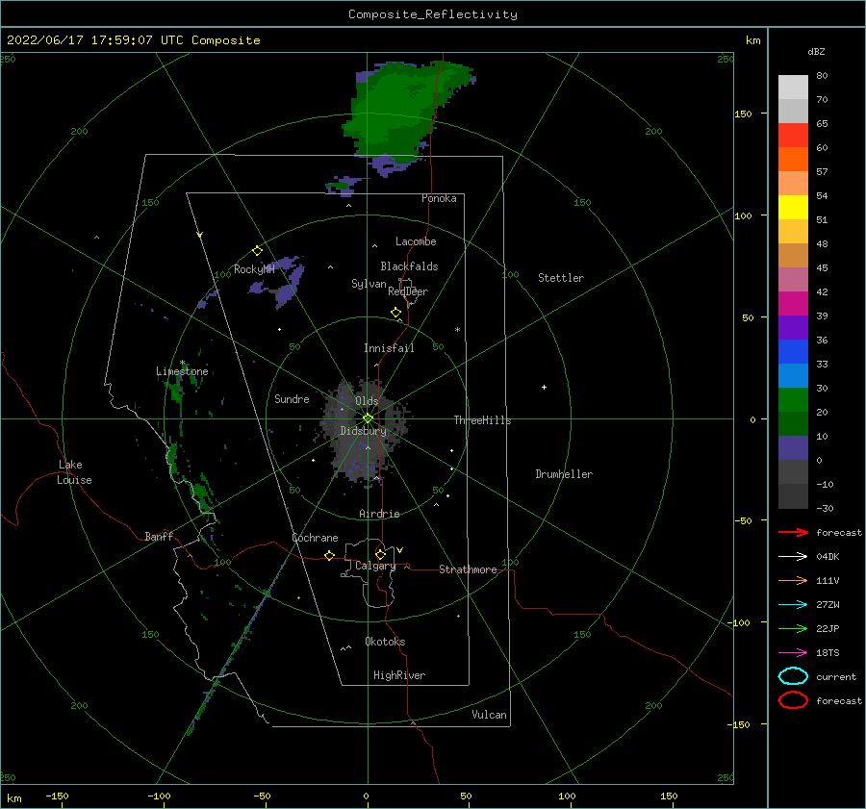Click the red 'forecast' ellipse legend icon

(x=793, y=700)
